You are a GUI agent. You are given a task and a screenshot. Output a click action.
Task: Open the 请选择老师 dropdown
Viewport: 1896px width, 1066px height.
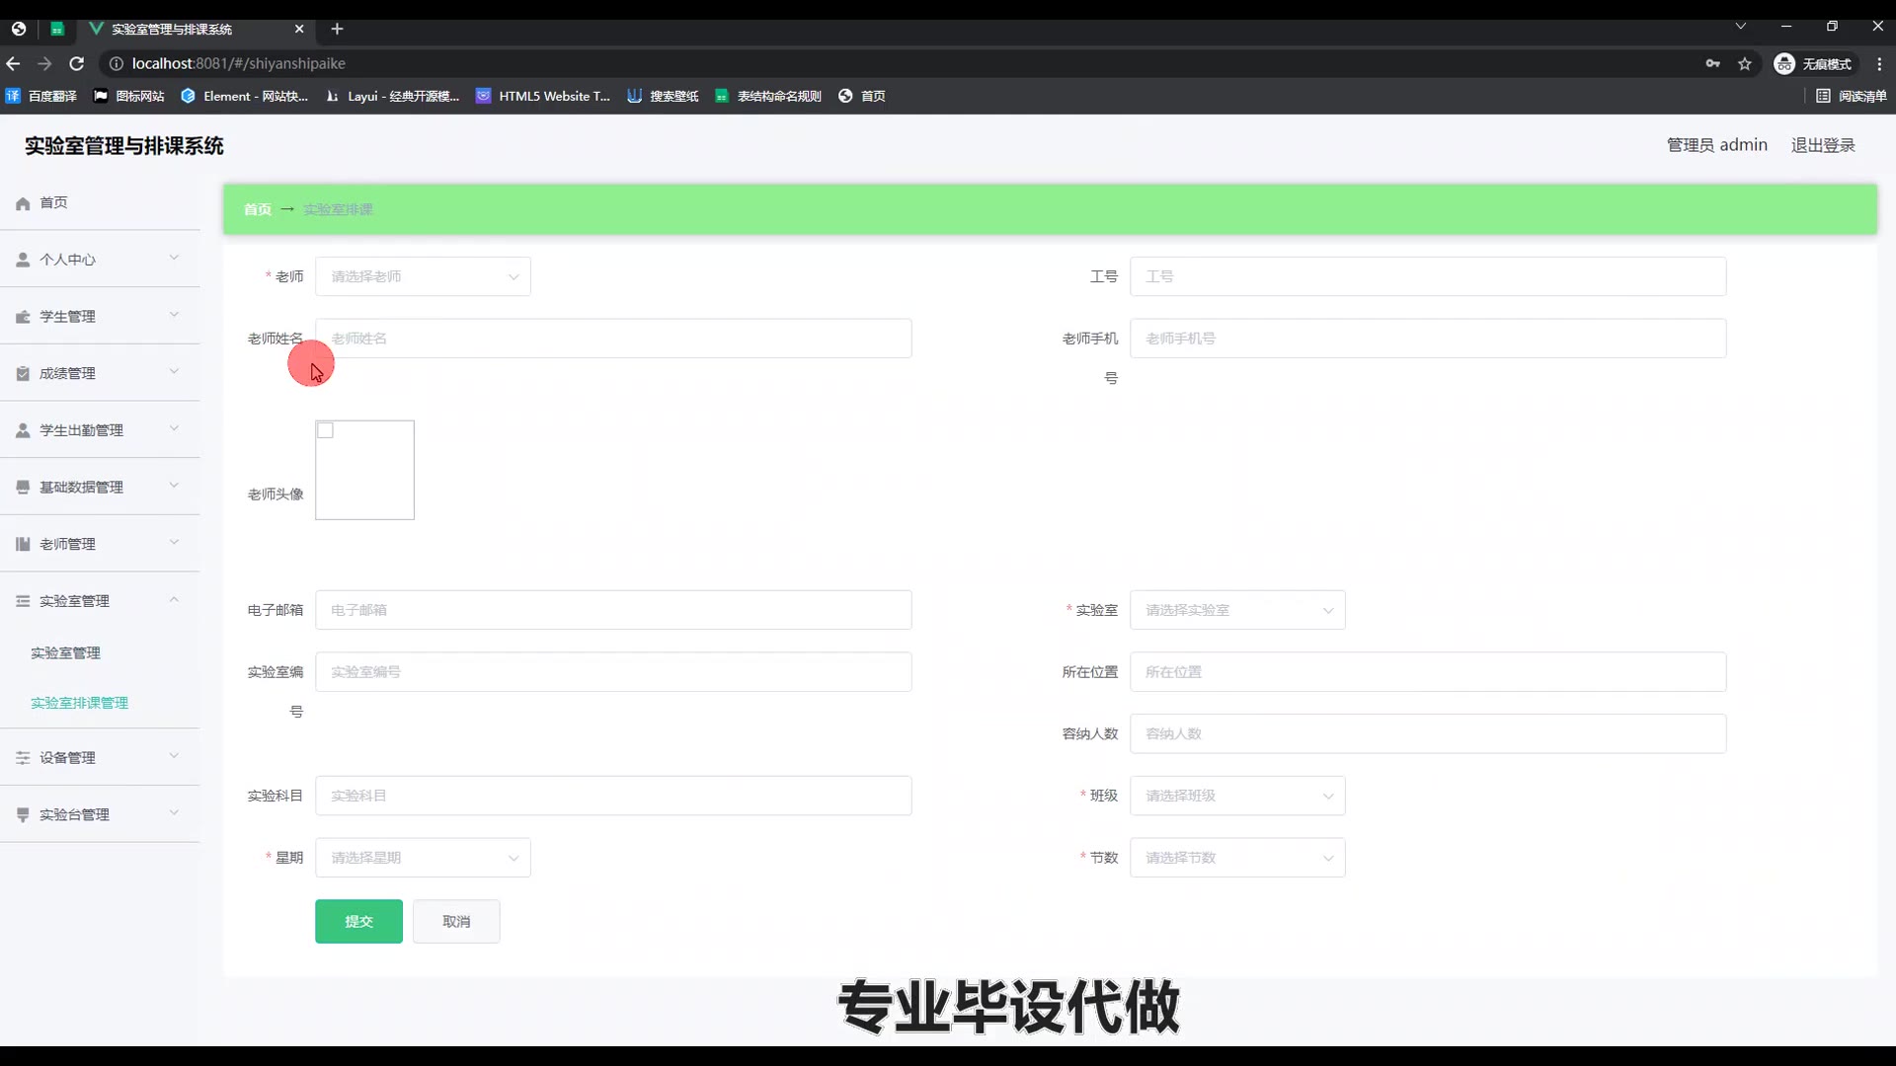click(423, 276)
